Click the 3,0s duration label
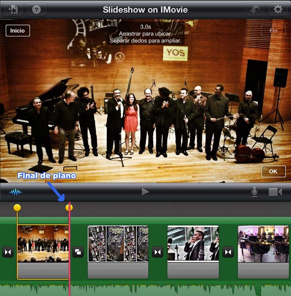This screenshot has height=296, width=291. (145, 27)
